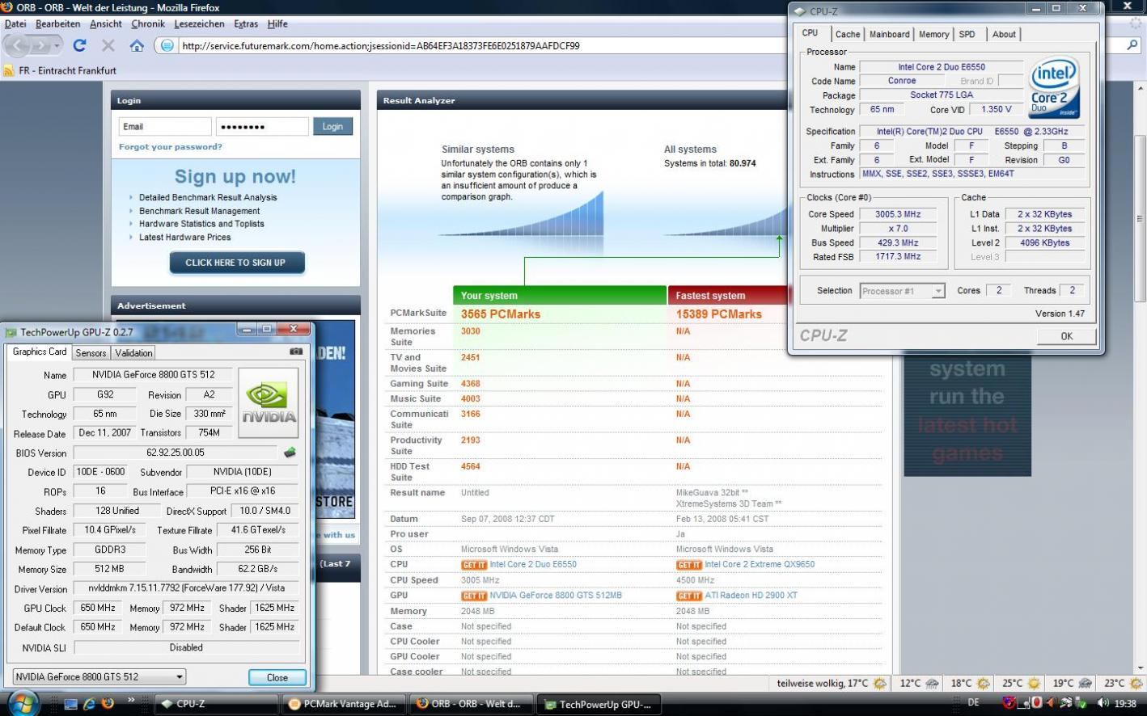Click the 15389 PCMarks fastest score

point(719,314)
